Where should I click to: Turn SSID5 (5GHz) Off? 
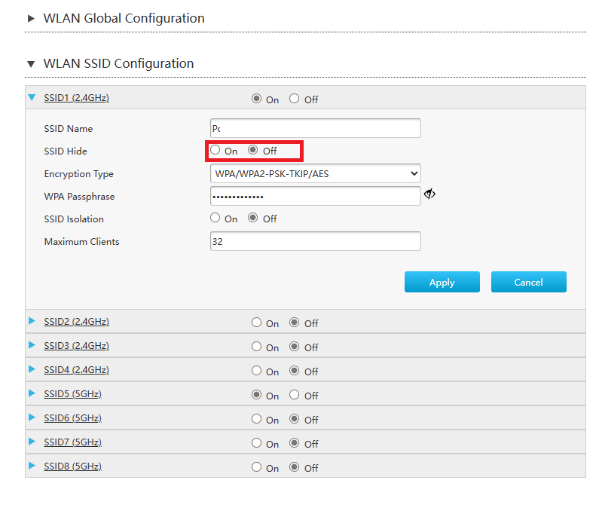[294, 395]
